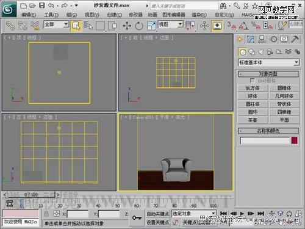Select the Unlink Selection broken chain tool
The image size is (305, 229).
click(23, 26)
